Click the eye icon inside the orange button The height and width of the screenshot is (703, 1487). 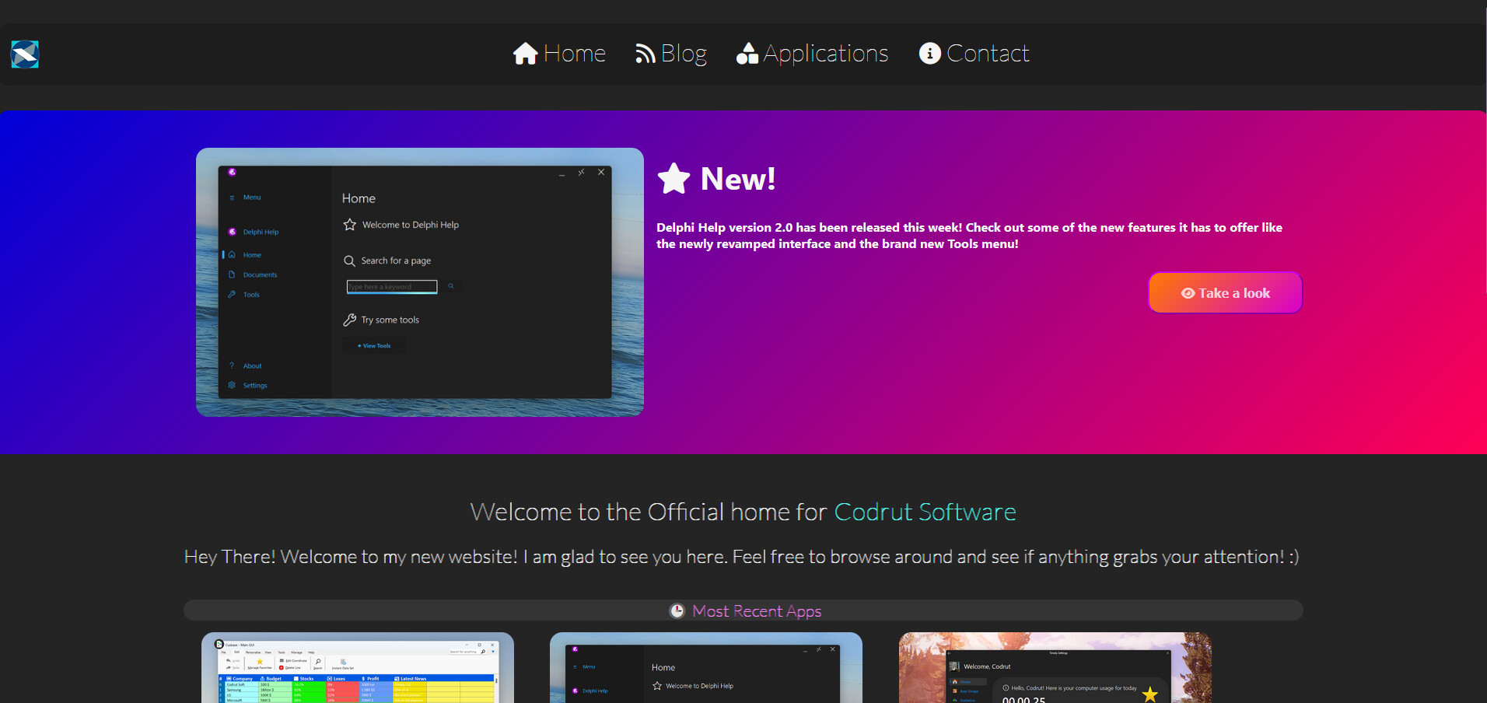coord(1188,293)
